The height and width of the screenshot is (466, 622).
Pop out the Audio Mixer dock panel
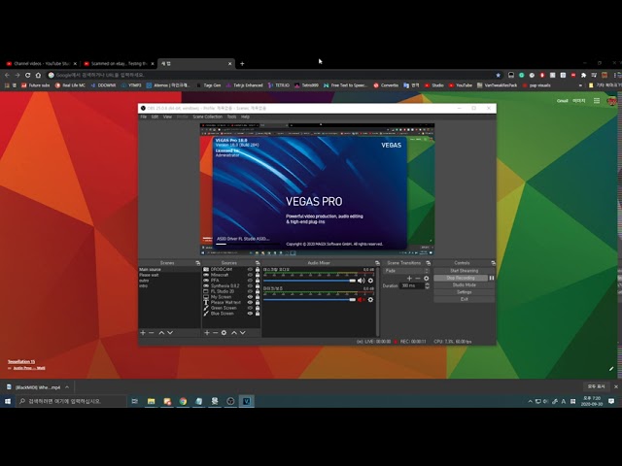377,263
